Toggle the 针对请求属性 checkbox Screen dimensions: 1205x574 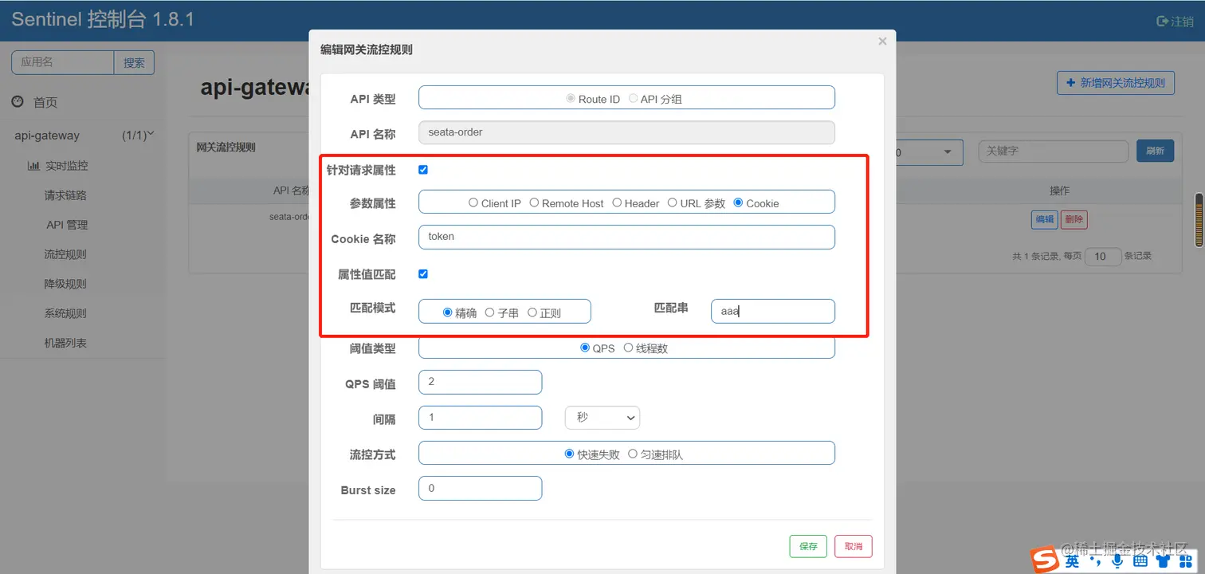pos(423,170)
